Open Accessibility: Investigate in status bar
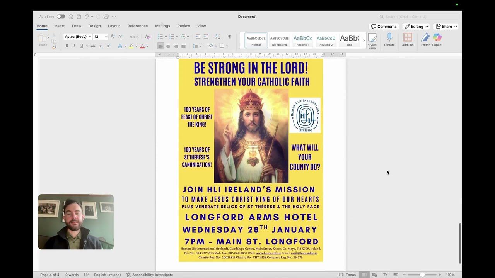This screenshot has width=495, height=278. coord(150,275)
